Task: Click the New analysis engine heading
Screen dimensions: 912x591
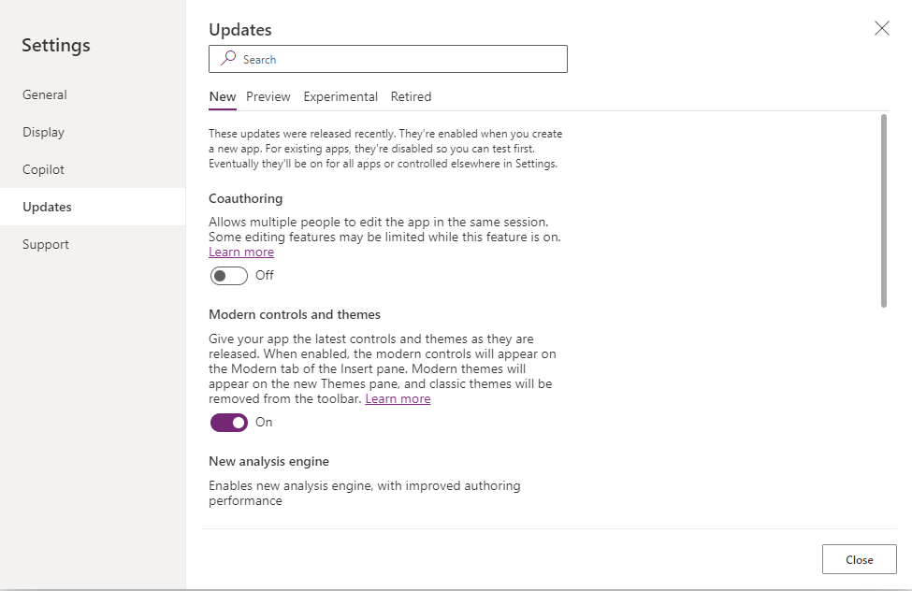Action: (268, 461)
